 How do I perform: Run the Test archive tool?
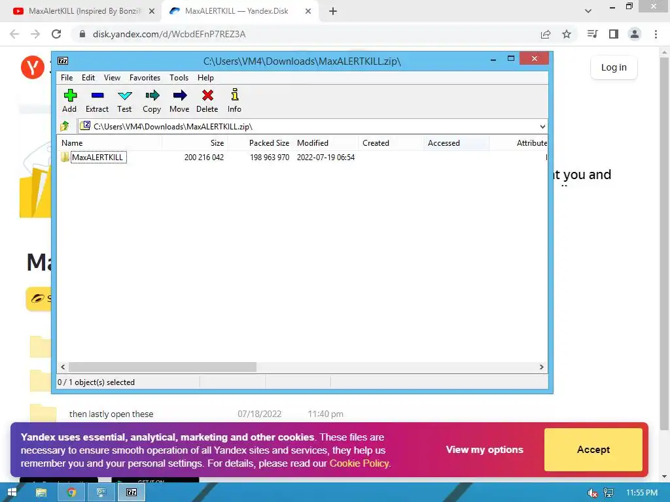[124, 101]
